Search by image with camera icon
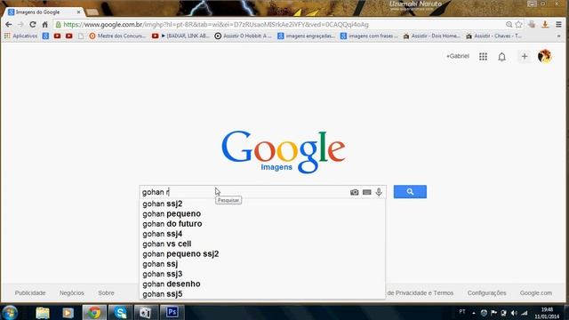Image resolution: width=569 pixels, height=320 pixels. (355, 192)
